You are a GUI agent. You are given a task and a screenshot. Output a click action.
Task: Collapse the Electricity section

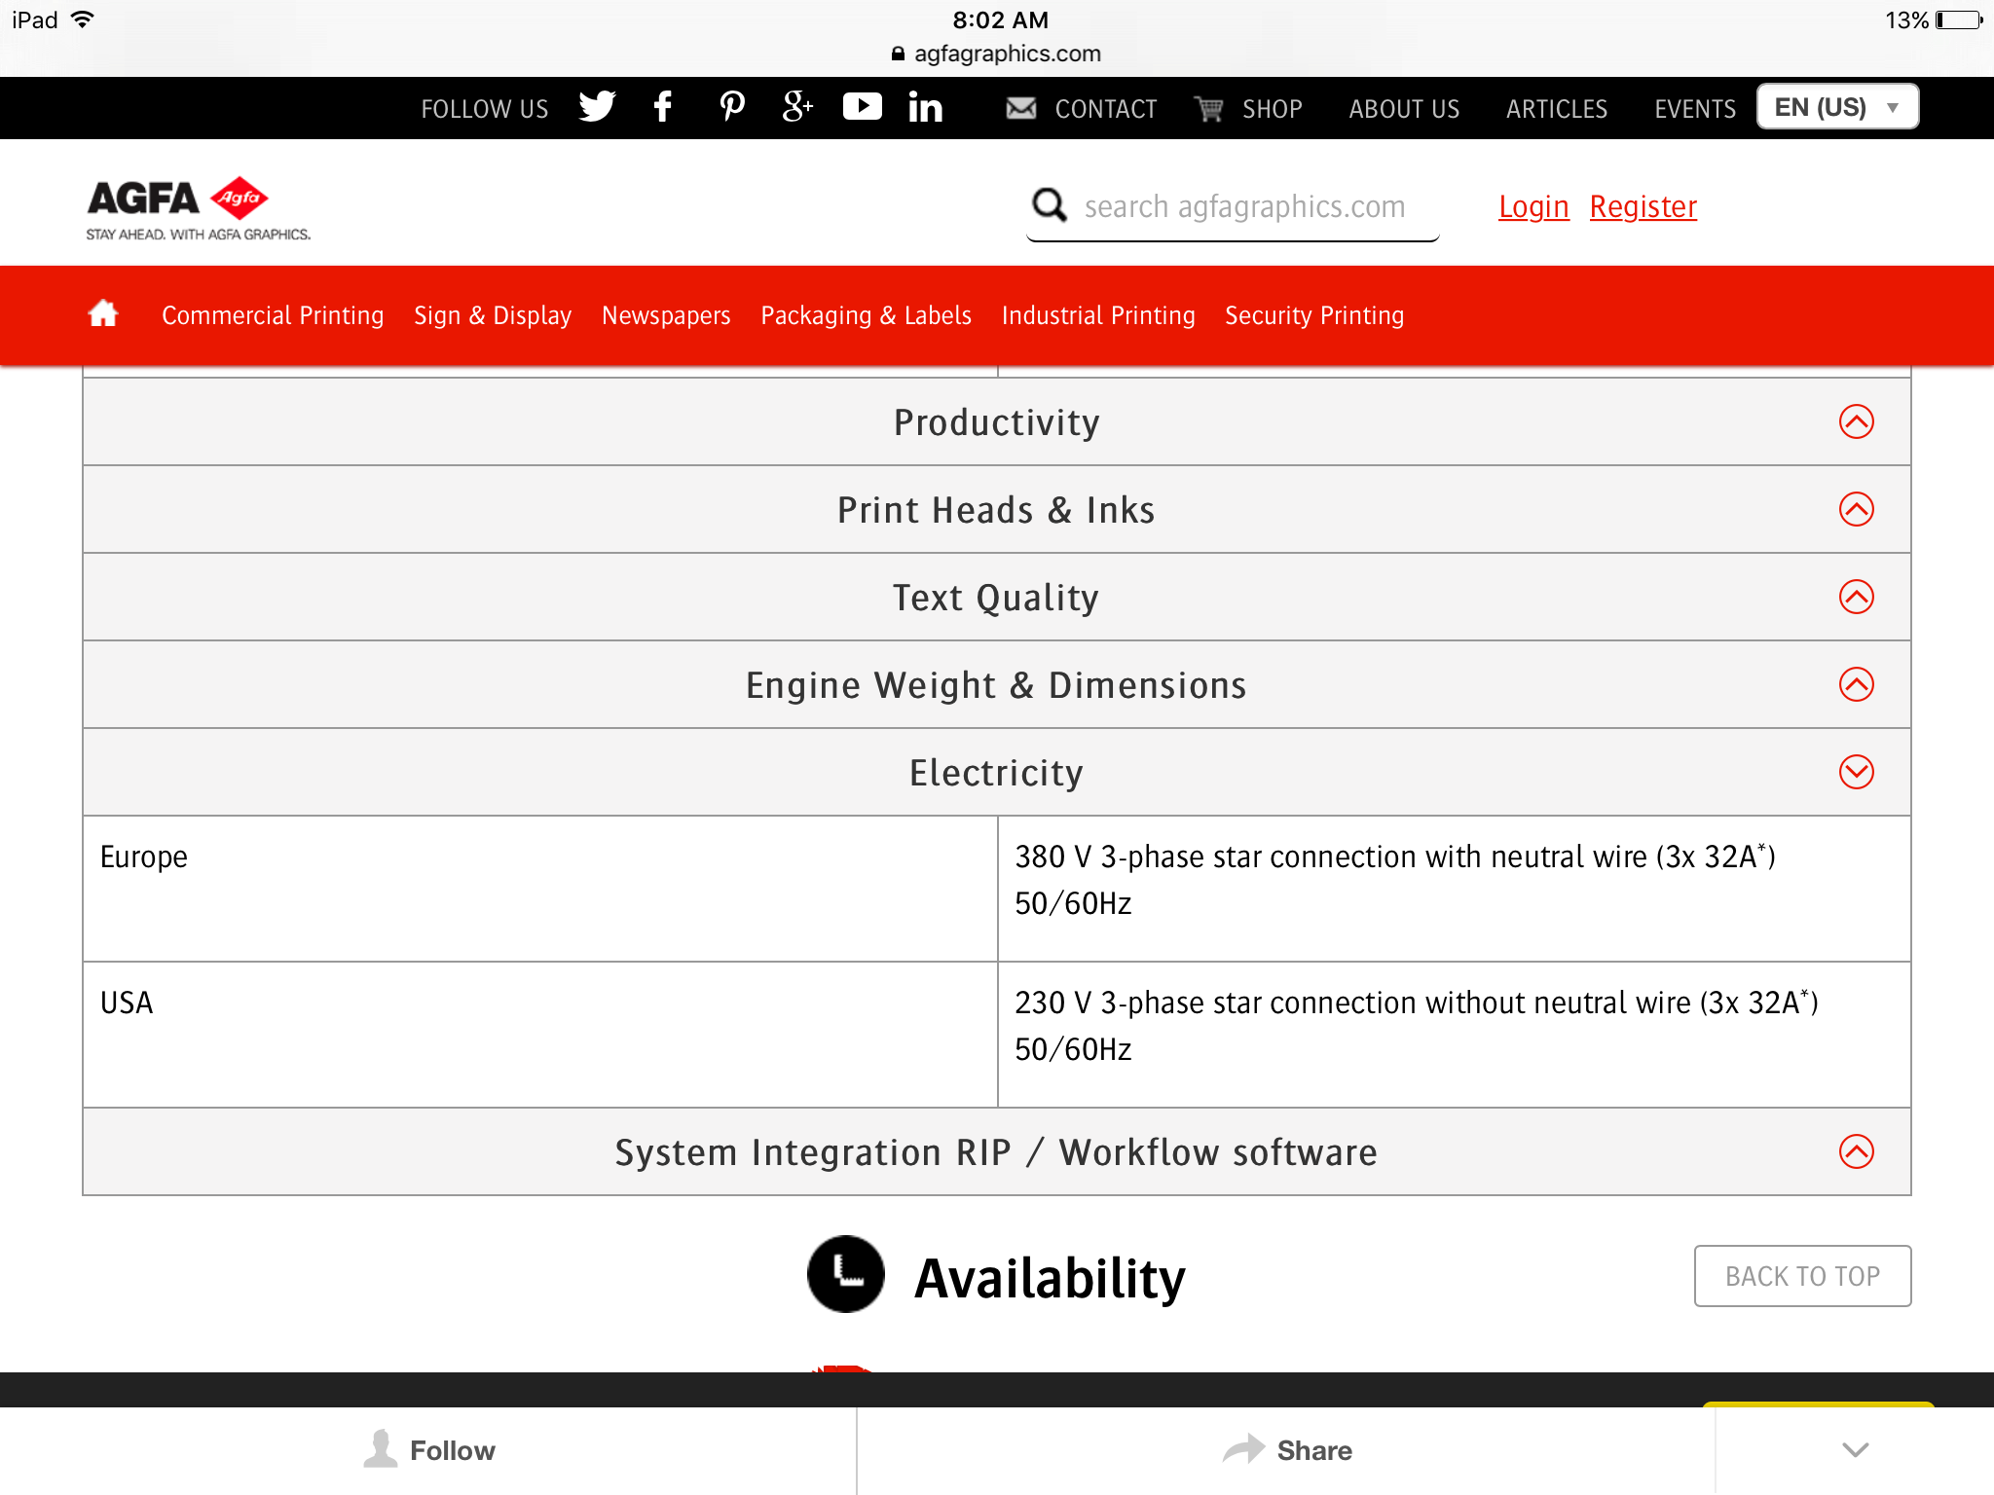point(1856,772)
